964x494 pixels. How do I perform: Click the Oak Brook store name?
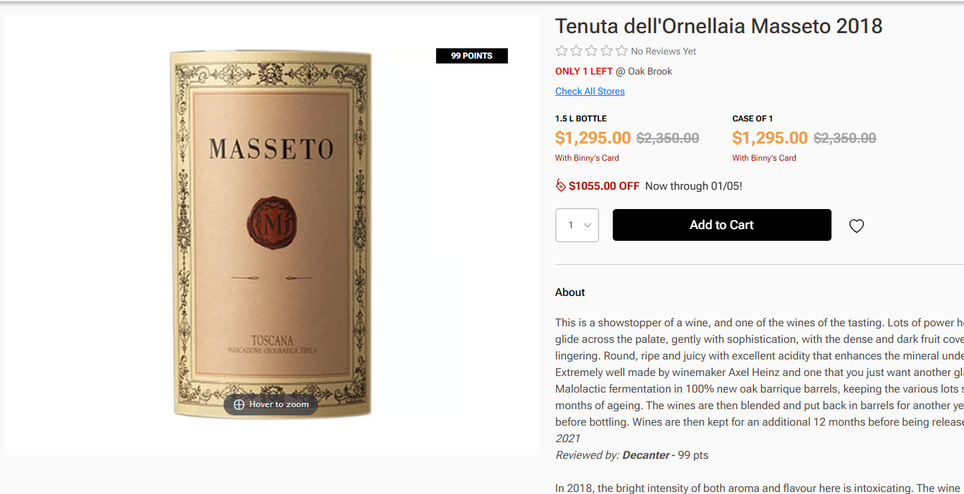click(x=650, y=71)
